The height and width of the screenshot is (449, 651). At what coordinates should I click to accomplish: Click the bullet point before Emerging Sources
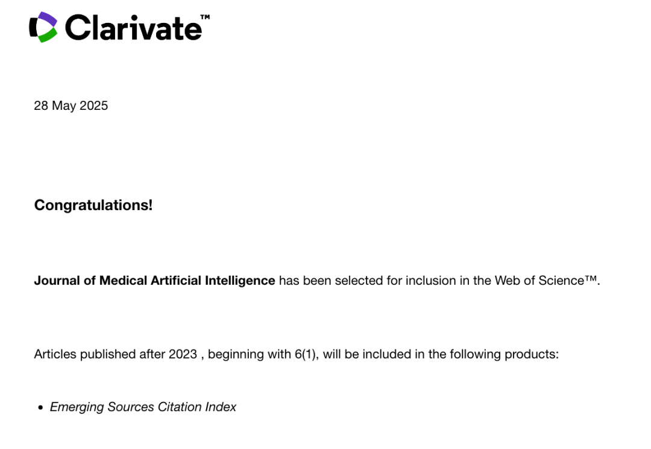(x=40, y=407)
